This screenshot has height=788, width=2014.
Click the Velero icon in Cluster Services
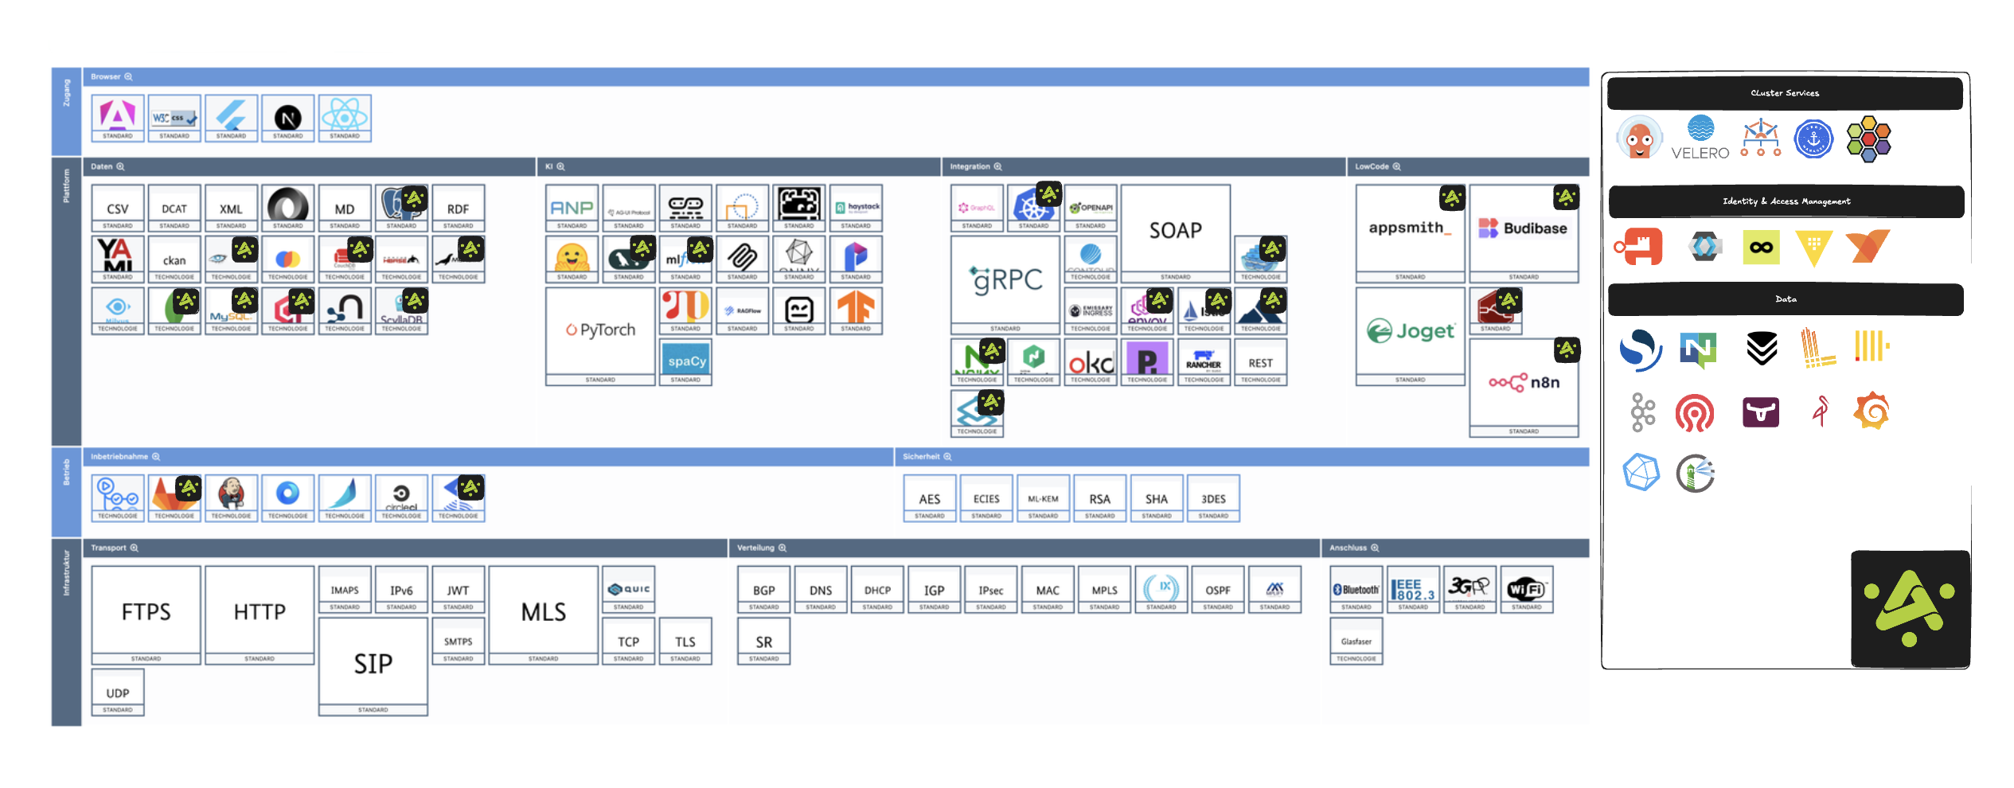[x=1700, y=138]
